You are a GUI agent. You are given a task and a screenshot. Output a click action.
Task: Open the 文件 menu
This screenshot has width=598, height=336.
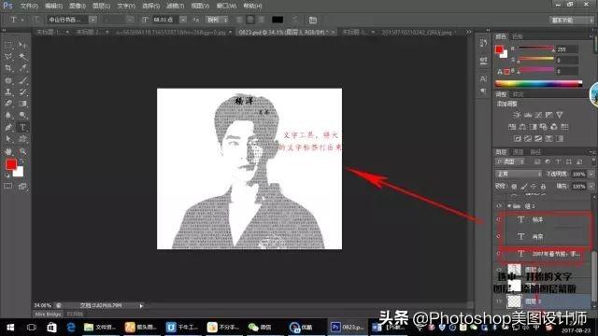point(29,6)
